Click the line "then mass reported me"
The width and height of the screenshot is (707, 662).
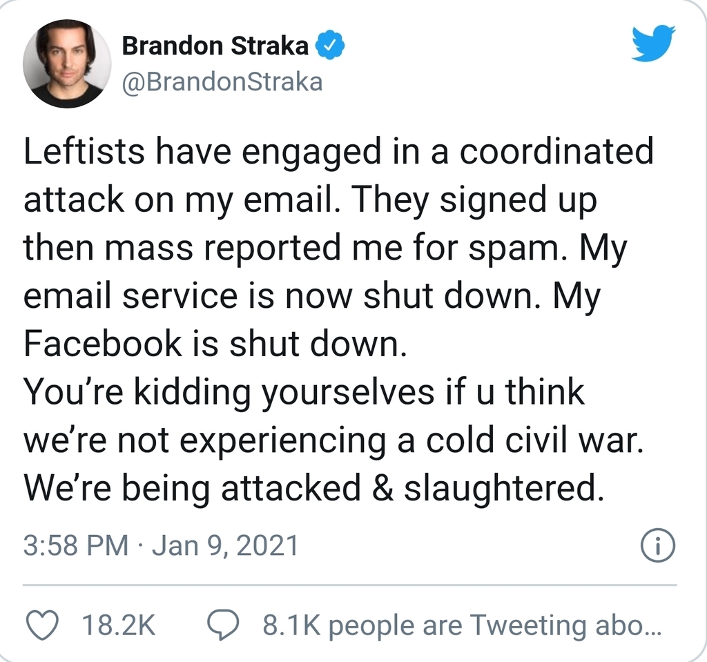pyautogui.click(x=325, y=249)
